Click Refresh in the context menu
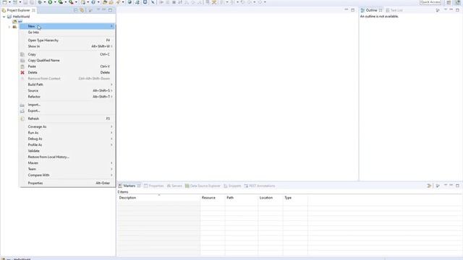Image resolution: width=463 pixels, height=260 pixels. point(67,118)
